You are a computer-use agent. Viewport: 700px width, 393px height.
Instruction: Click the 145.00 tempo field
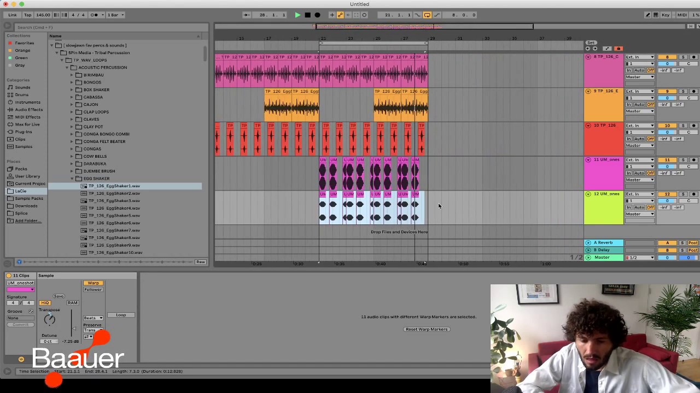coord(43,15)
